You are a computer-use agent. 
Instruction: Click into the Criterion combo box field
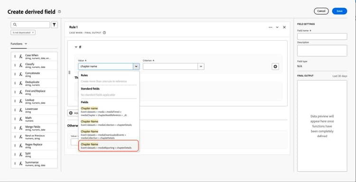[170, 66]
